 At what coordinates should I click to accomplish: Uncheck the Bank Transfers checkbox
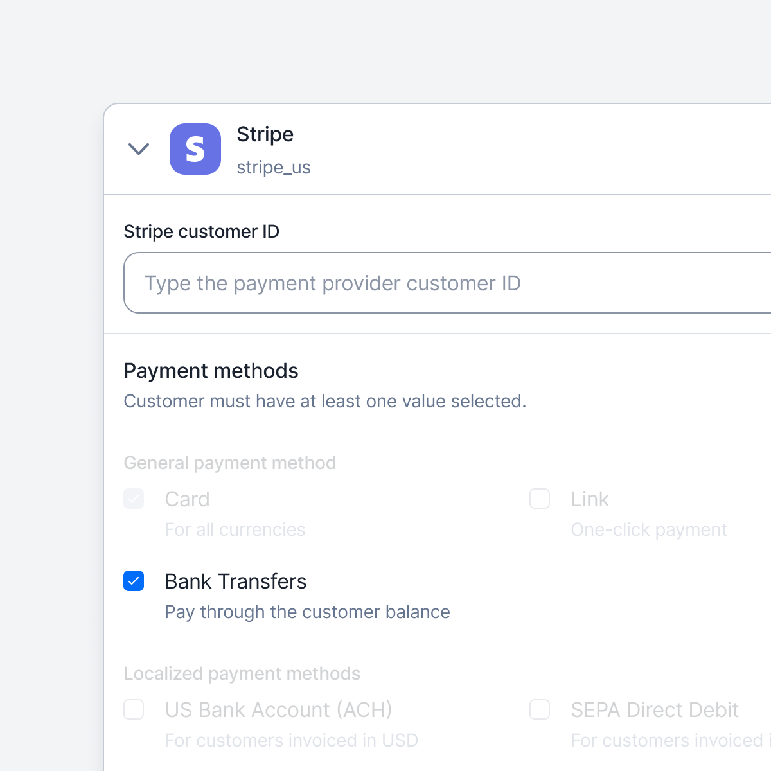click(134, 581)
